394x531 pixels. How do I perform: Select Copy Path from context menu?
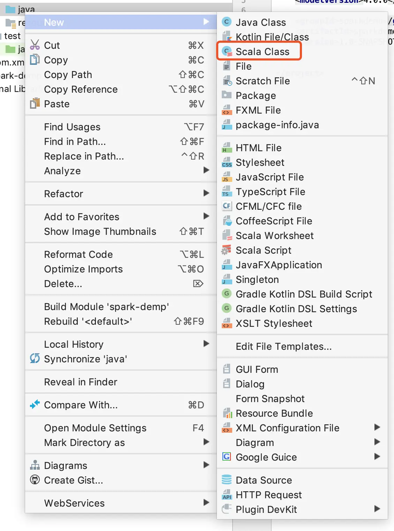68,75
